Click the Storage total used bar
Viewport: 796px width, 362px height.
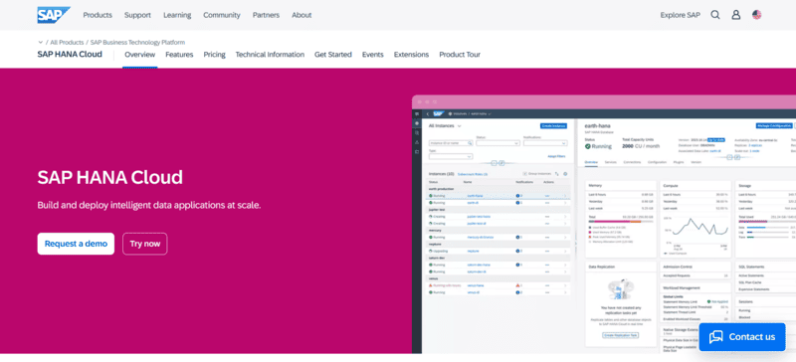coord(767,222)
